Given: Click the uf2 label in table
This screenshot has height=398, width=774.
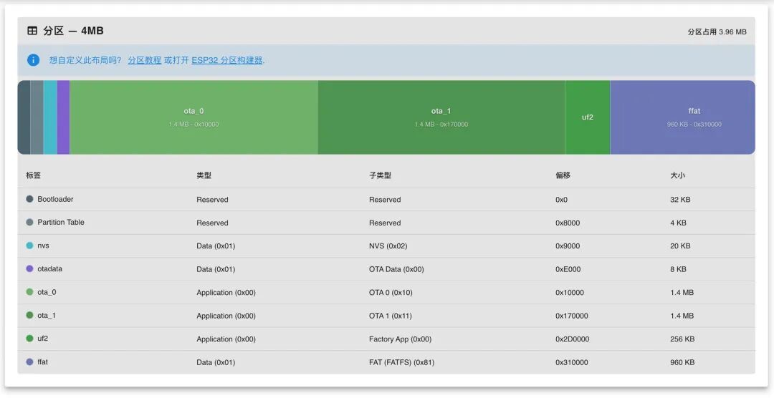Looking at the screenshot, I should [43, 339].
